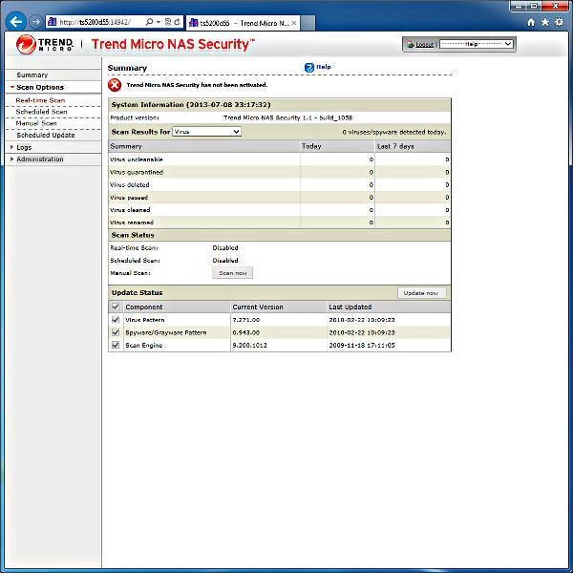Click the Update now button
Viewport: 573px width, 573px height.
click(x=421, y=293)
